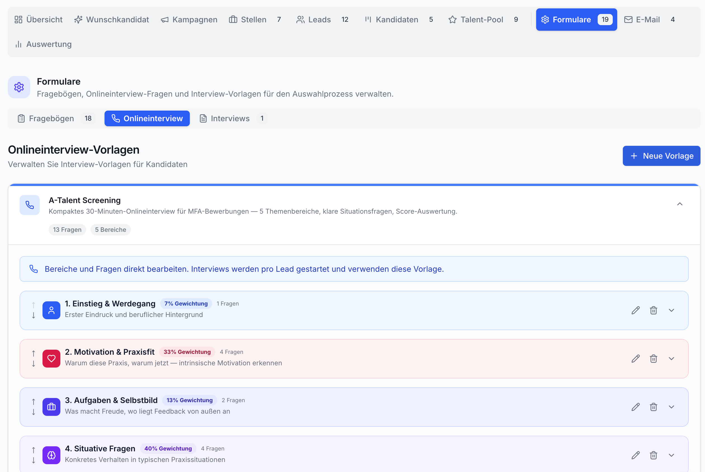This screenshot has width=705, height=472.
Task: Move Situative Fragen section down
Action: coord(34,461)
